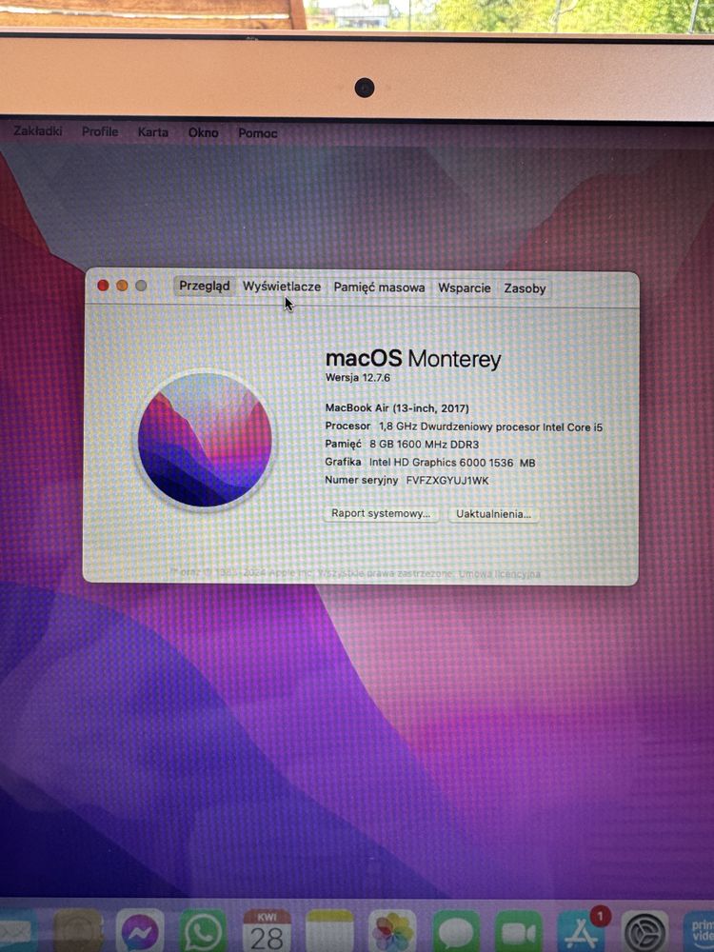Viewport: 714px width, 952px height.
Task: Minimize the About This Mac window
Action: tap(122, 286)
